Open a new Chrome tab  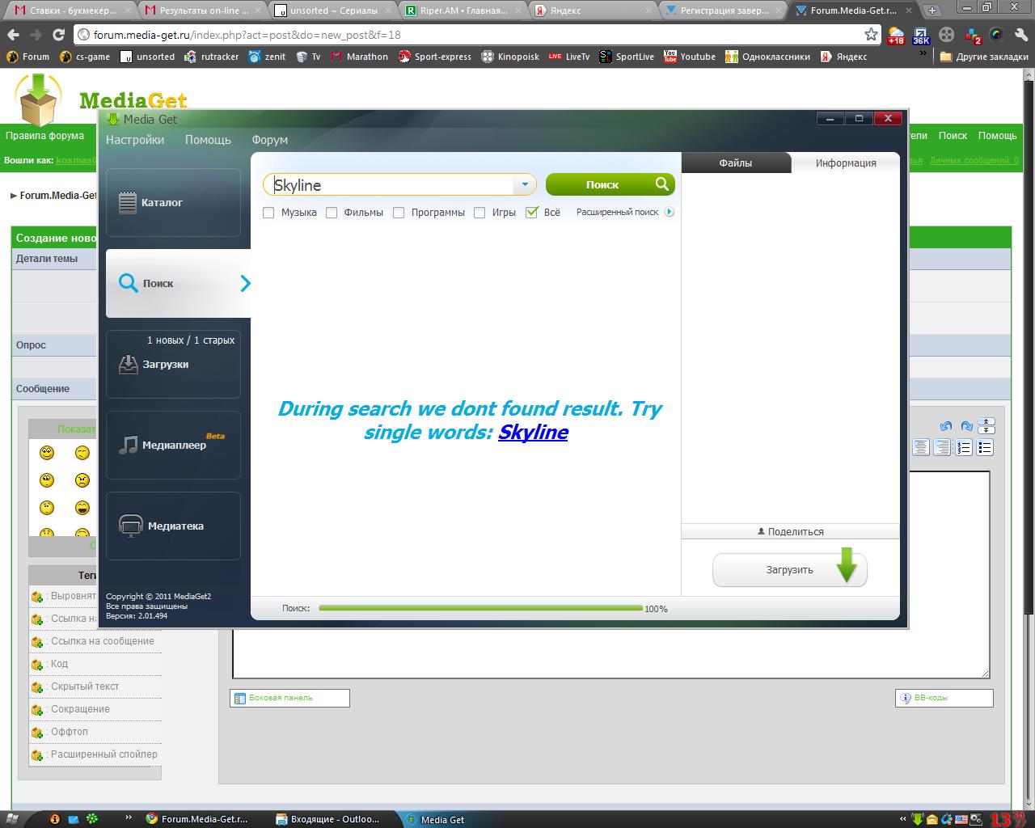(932, 11)
